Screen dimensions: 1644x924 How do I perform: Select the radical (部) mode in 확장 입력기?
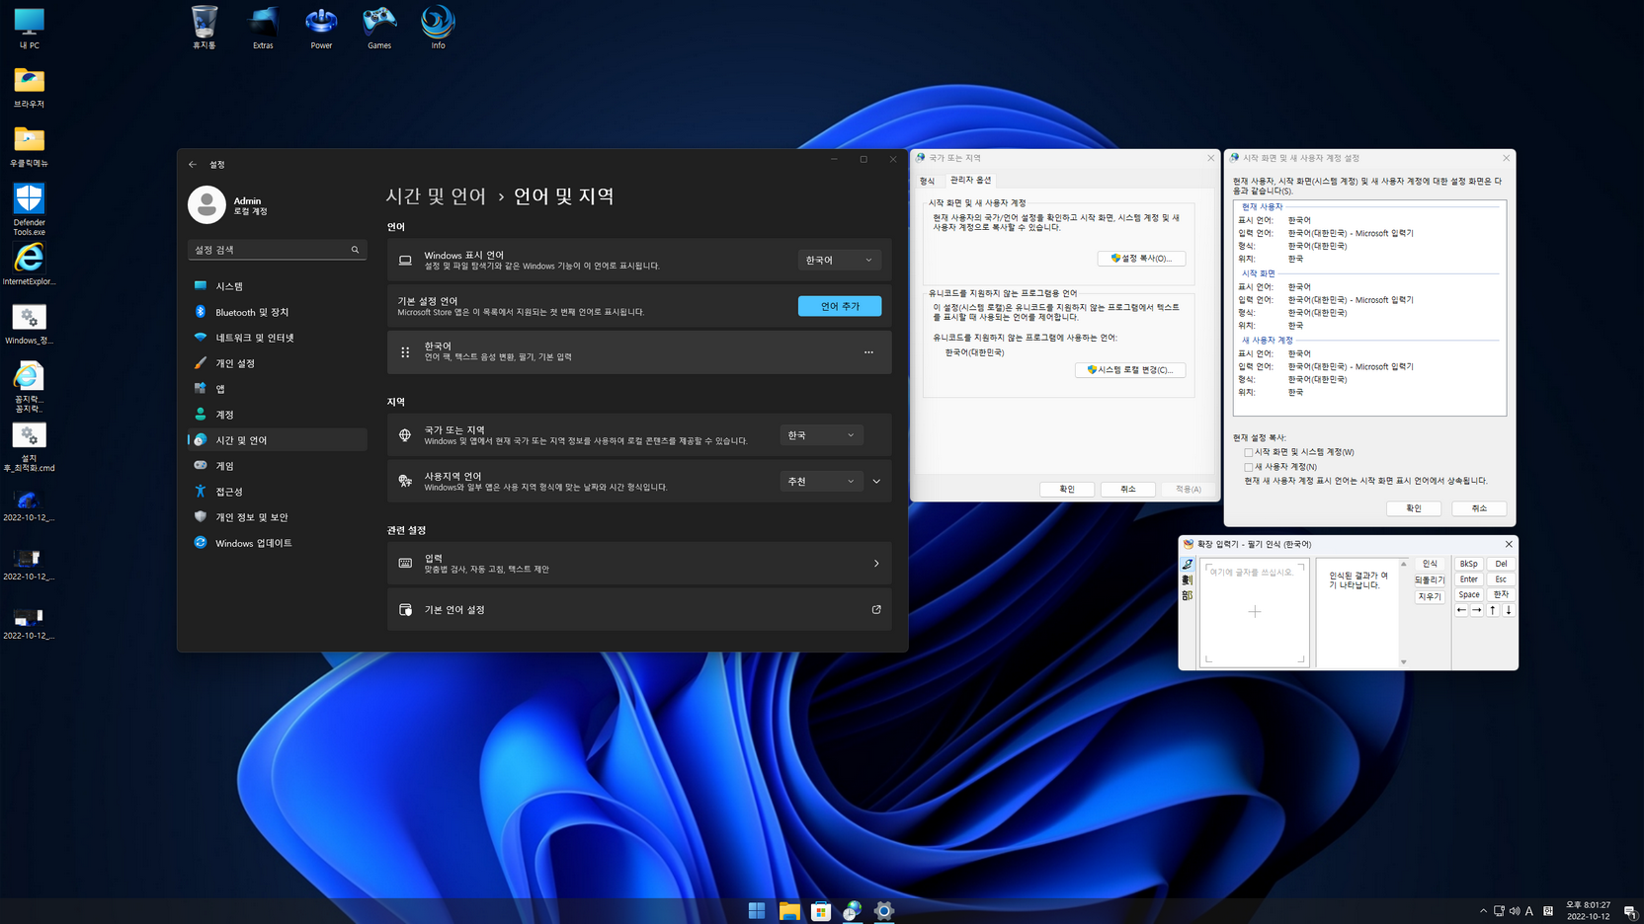point(1188,596)
